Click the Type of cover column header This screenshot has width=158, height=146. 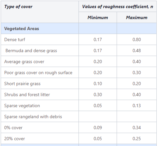click(x=18, y=7)
